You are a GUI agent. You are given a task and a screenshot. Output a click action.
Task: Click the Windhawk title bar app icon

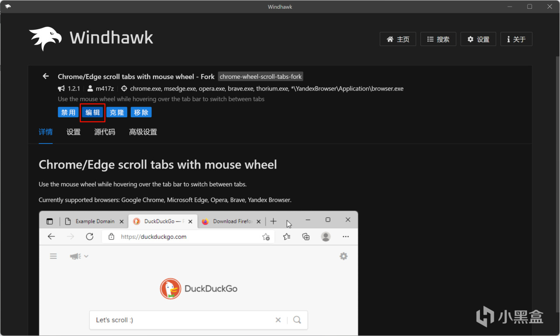(8, 7)
